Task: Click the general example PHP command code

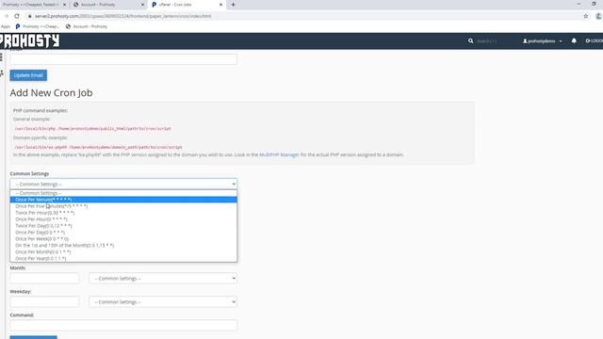Action: [92, 128]
